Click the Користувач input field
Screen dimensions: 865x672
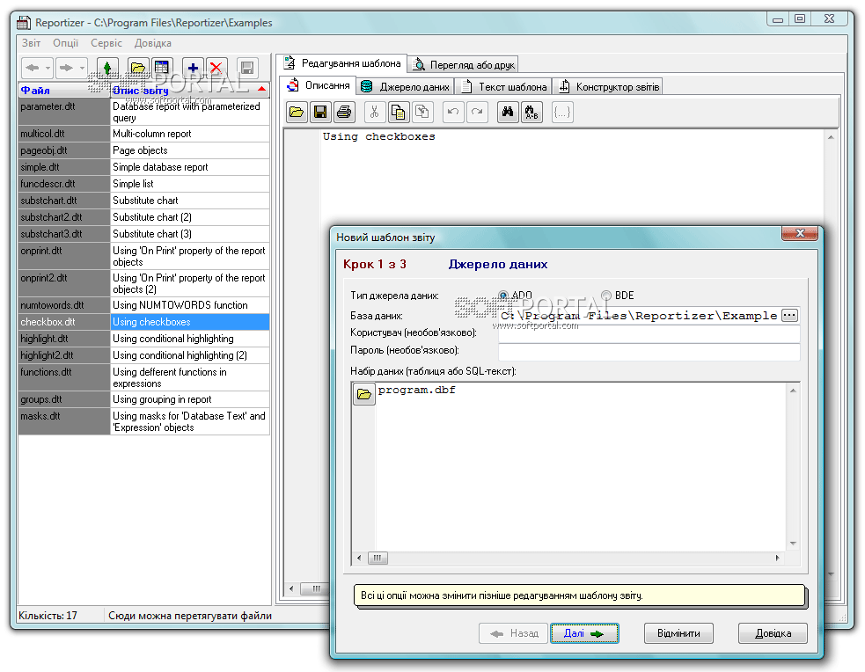click(x=649, y=333)
